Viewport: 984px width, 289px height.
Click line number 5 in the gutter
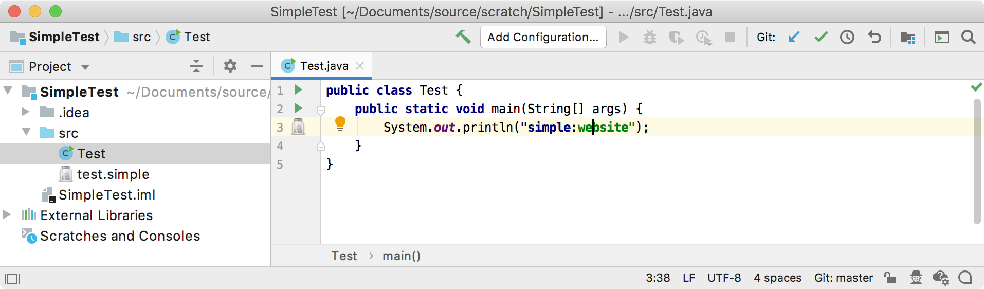280,165
